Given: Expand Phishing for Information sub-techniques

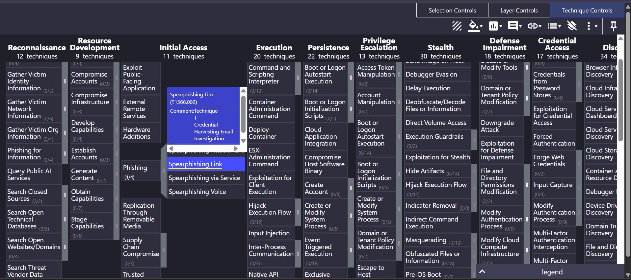Looking at the screenshot, I should pyautogui.click(x=65, y=153).
